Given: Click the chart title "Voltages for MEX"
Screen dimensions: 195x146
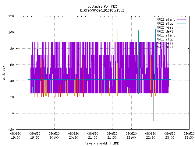Looking at the screenshot, I should tap(102, 6).
